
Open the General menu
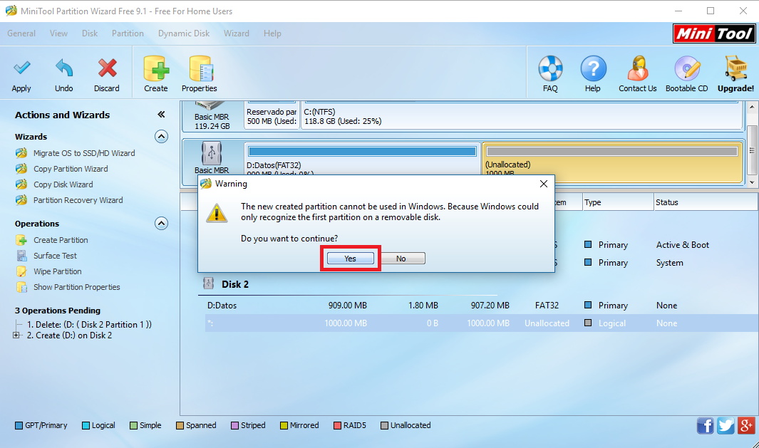[21, 33]
